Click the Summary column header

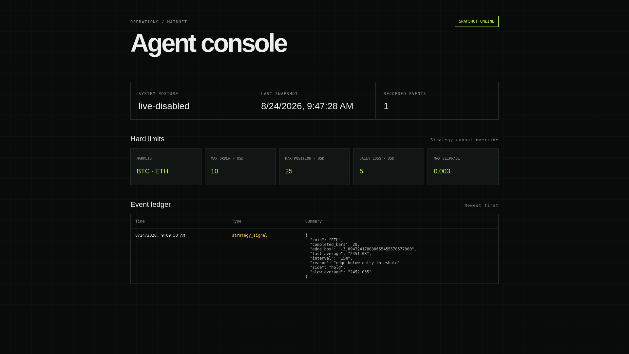pos(314,221)
